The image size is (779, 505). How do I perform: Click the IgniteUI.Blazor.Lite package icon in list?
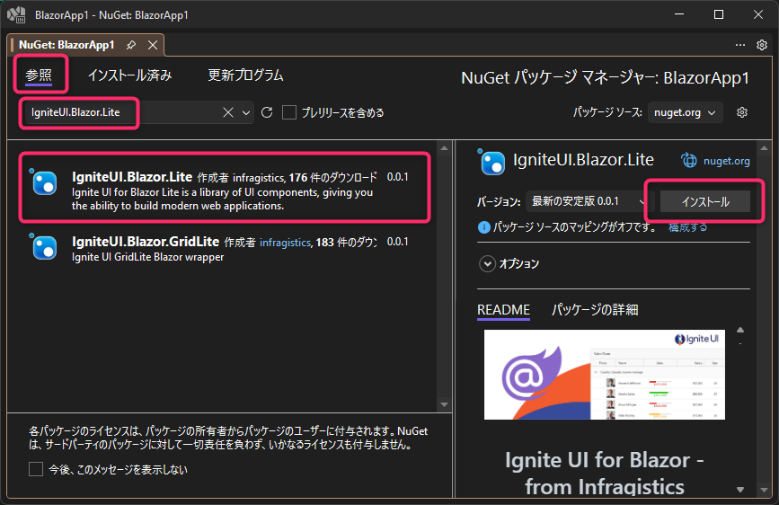point(44,182)
